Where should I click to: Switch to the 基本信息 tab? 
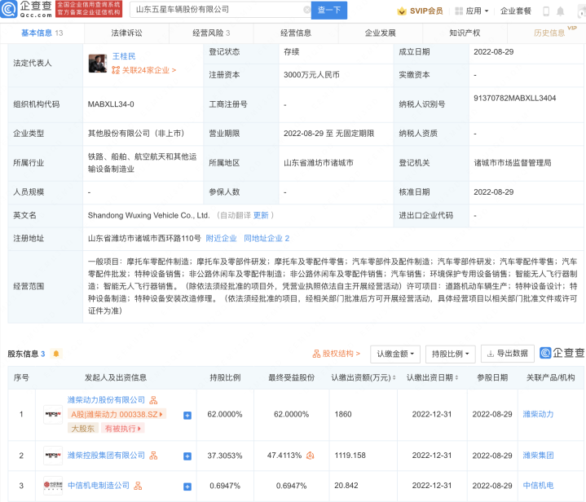click(x=42, y=33)
